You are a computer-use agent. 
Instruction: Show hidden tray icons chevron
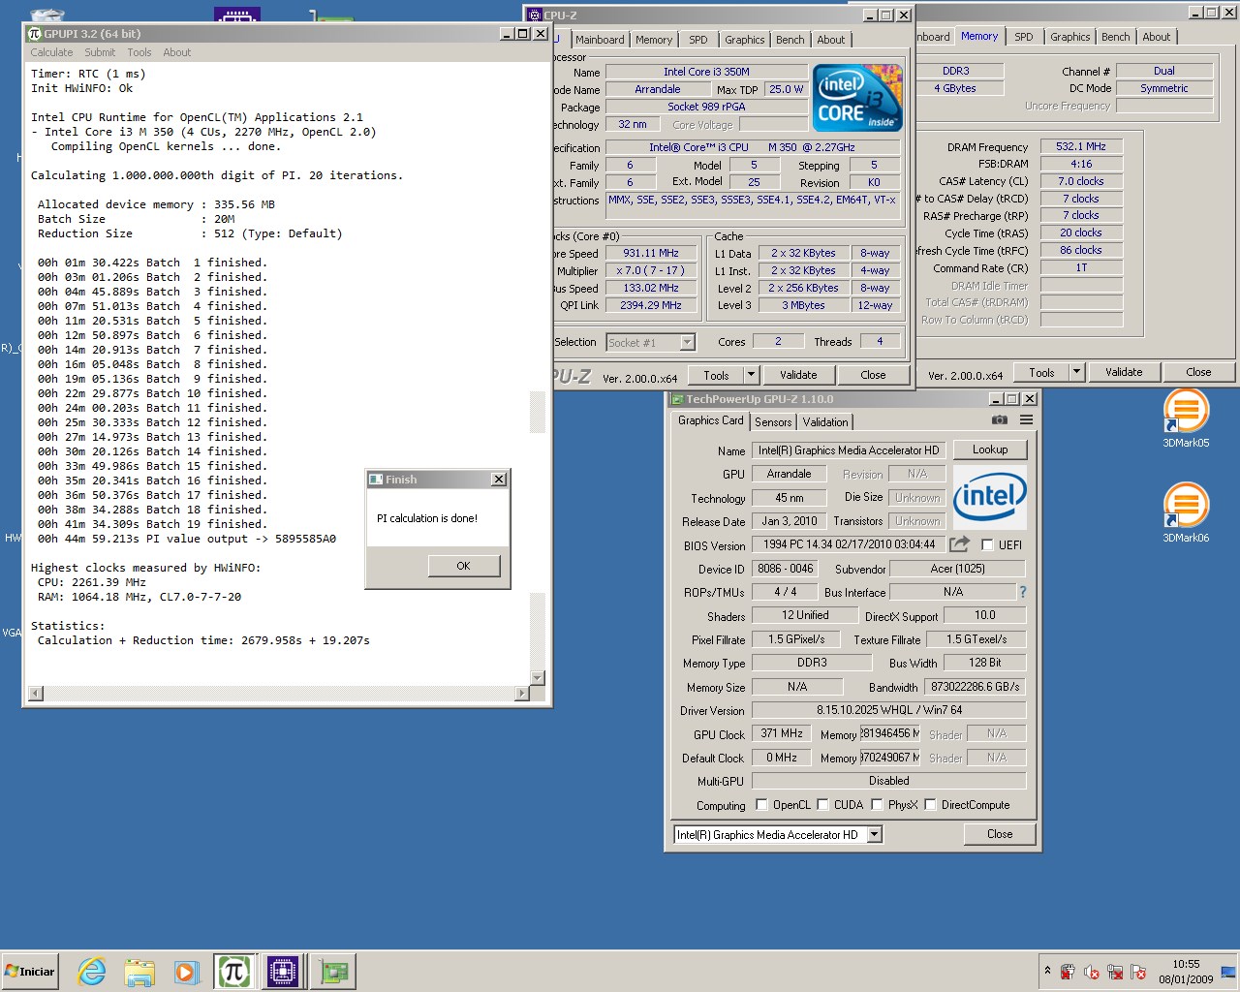(x=1047, y=970)
